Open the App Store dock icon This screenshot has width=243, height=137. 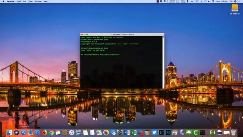23,132
